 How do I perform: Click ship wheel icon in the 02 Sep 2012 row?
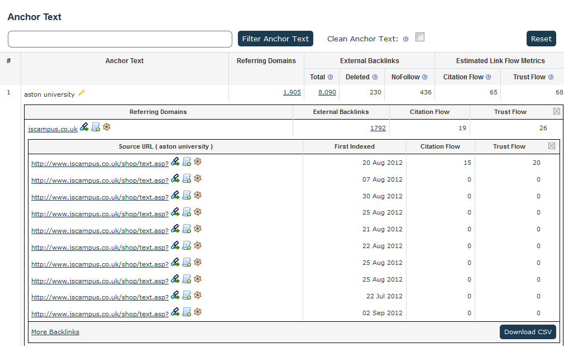coord(198,312)
